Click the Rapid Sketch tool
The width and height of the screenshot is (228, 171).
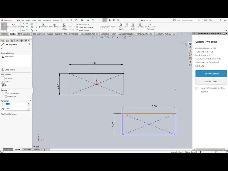coord(133,27)
